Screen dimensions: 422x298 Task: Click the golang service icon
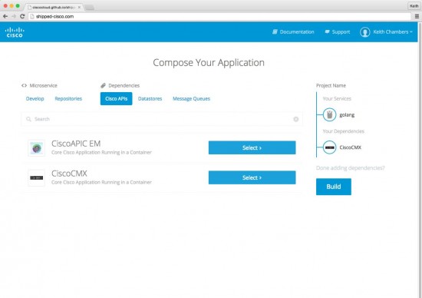329,114
